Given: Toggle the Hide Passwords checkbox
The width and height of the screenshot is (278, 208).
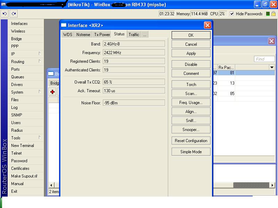Looking at the screenshot, I should (232, 14).
